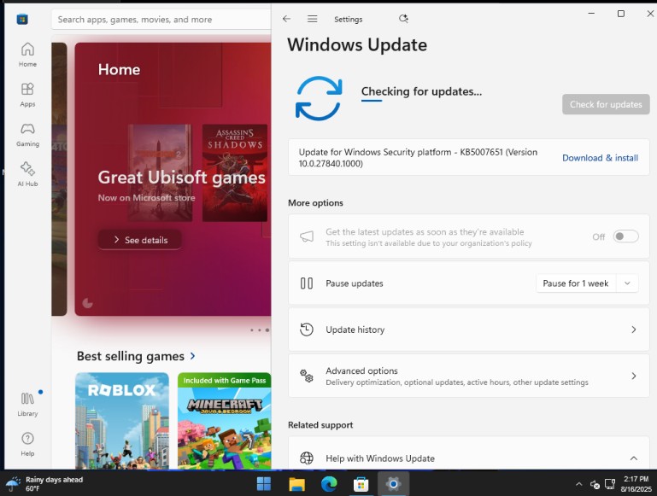Click Download & install link for KB5007651

pyautogui.click(x=600, y=158)
